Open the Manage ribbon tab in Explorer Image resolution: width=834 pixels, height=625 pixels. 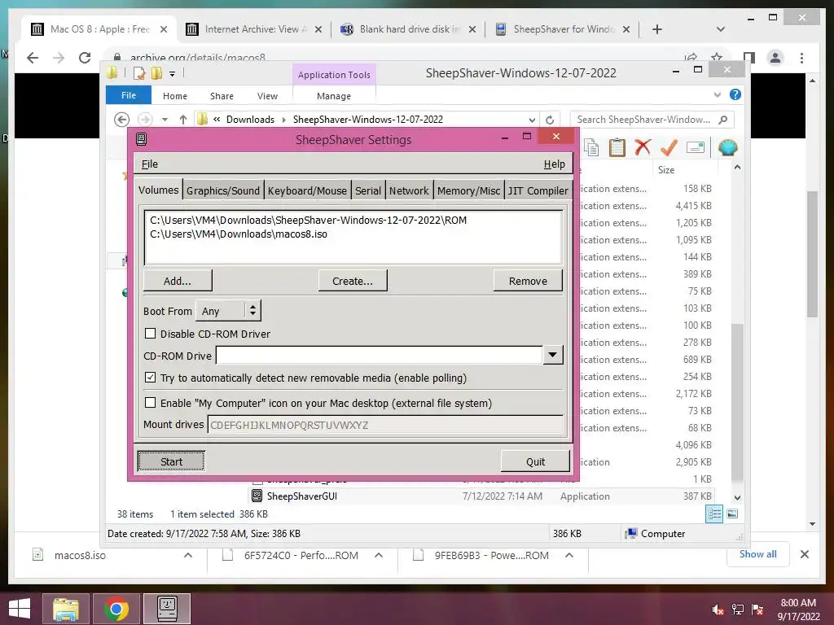[333, 96]
